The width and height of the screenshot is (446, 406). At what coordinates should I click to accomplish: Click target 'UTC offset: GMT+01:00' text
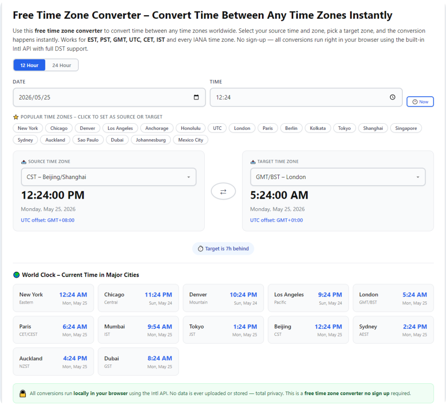[x=277, y=220]
